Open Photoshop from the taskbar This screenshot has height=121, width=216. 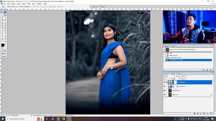(69, 119)
